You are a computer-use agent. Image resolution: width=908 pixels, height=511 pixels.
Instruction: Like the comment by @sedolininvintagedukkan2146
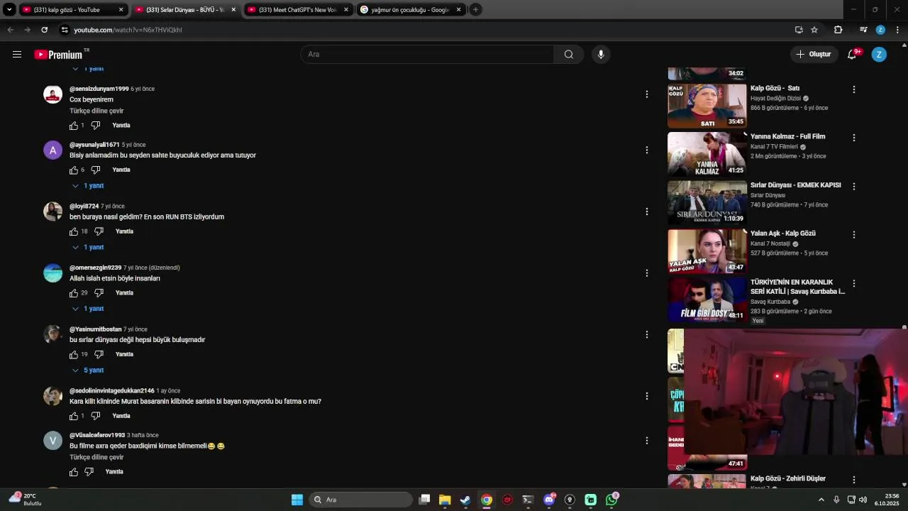coord(74,416)
